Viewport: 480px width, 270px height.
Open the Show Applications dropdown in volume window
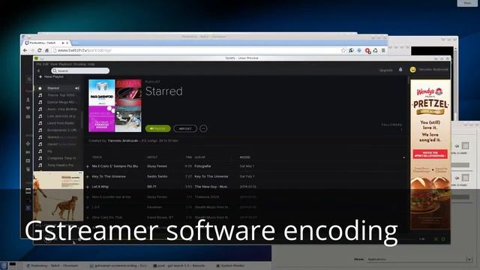coord(419,259)
